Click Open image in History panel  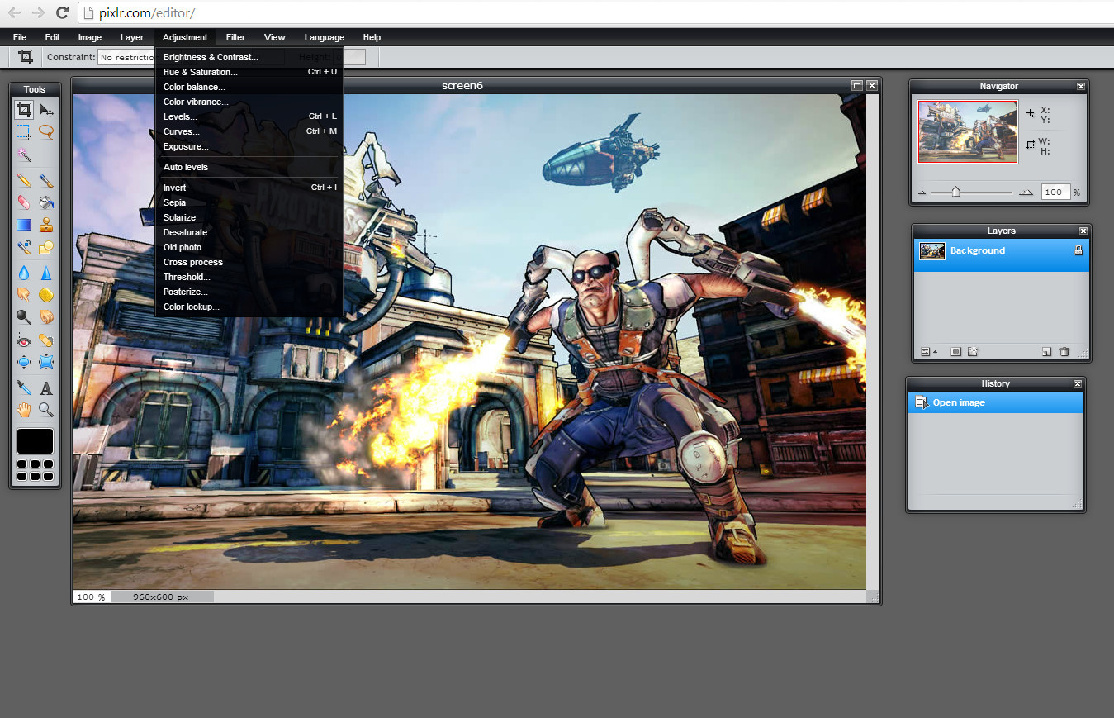(x=959, y=403)
